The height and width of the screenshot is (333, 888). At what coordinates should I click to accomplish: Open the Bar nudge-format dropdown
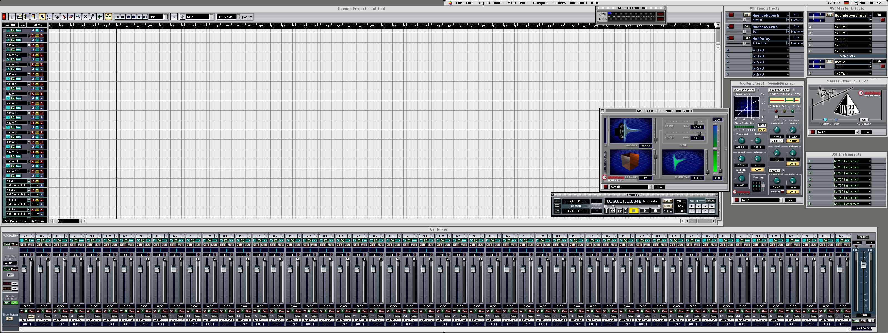(x=158, y=17)
